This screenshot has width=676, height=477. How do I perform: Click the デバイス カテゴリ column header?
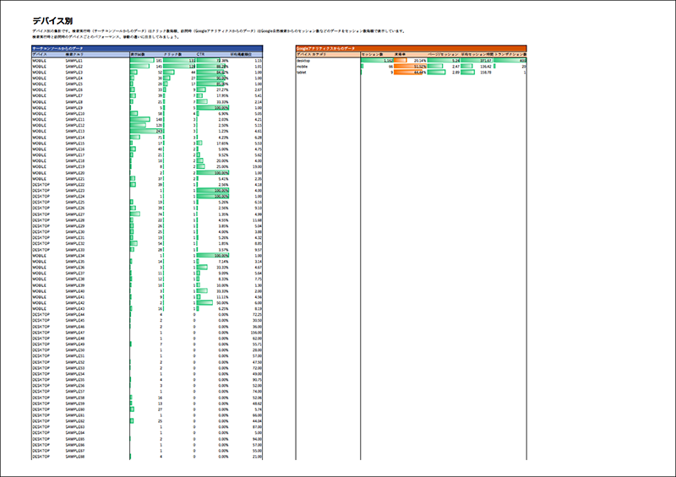coord(311,55)
